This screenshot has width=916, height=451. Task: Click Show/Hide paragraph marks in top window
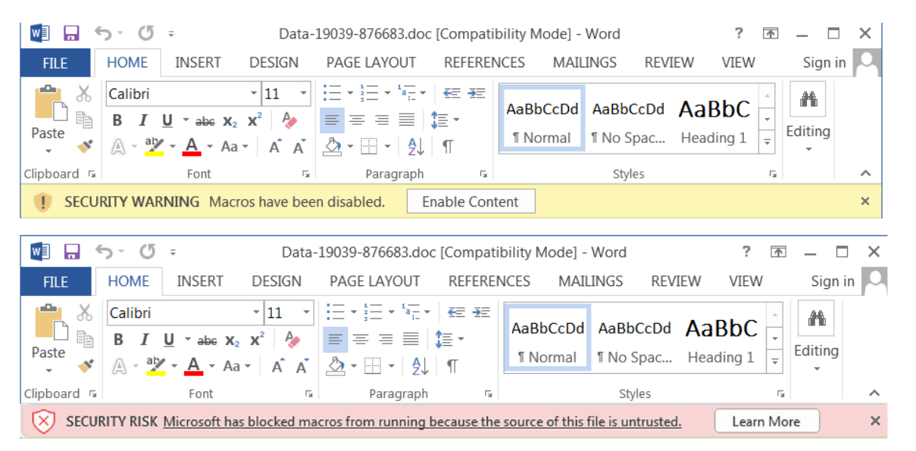[x=448, y=147]
